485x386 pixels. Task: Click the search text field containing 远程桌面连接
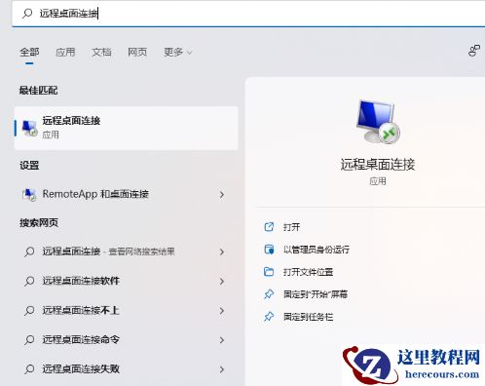point(248,14)
